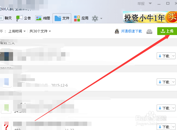Click the green 上传 upload button

coord(167,31)
